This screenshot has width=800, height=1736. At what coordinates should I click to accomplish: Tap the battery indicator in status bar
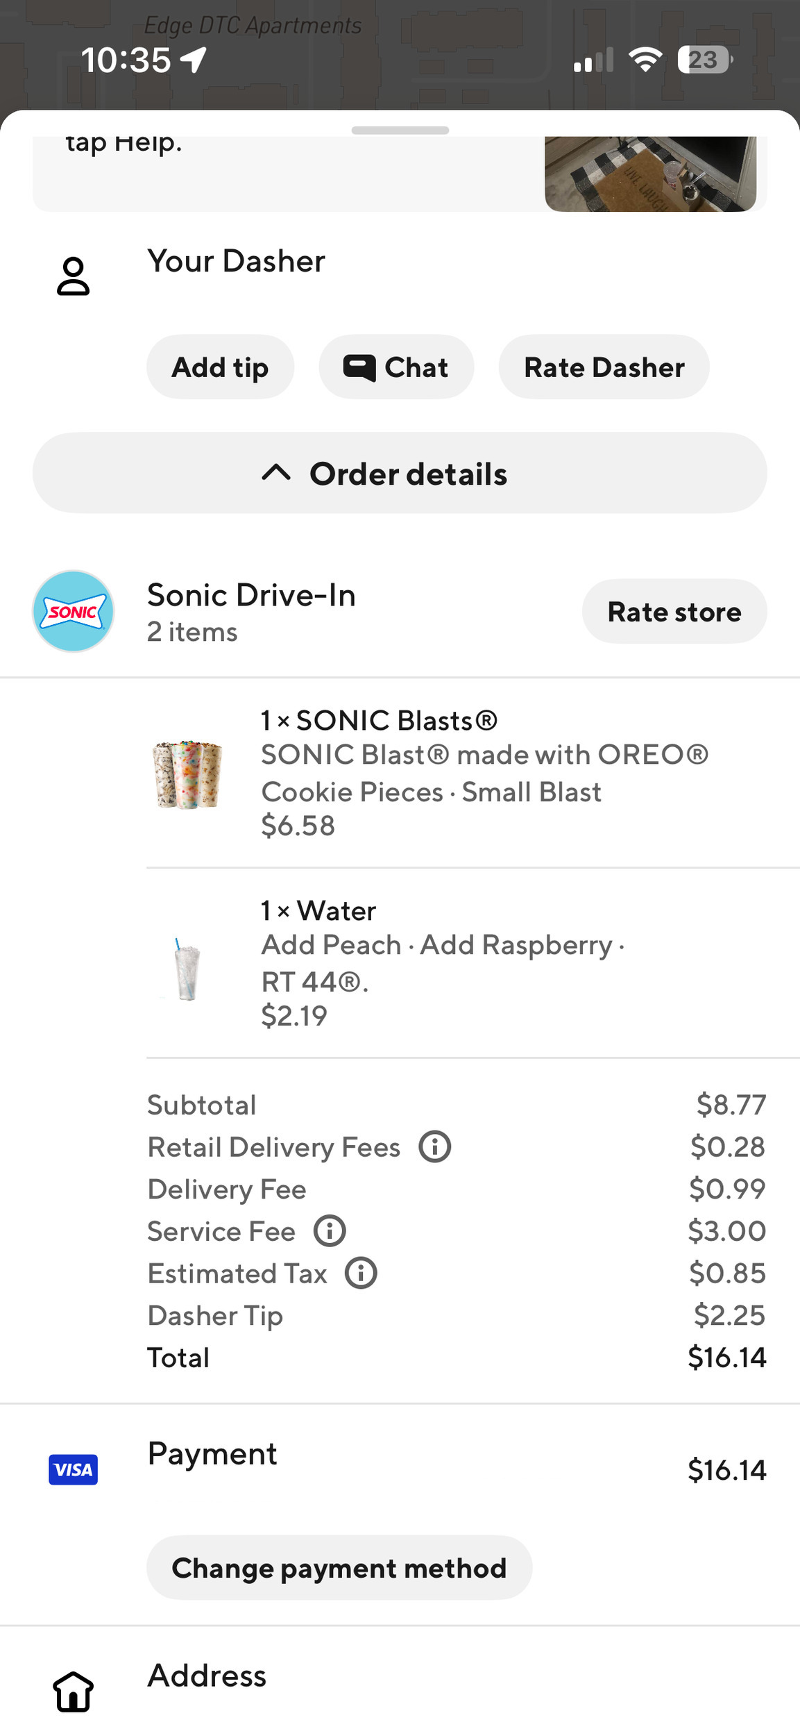704,60
